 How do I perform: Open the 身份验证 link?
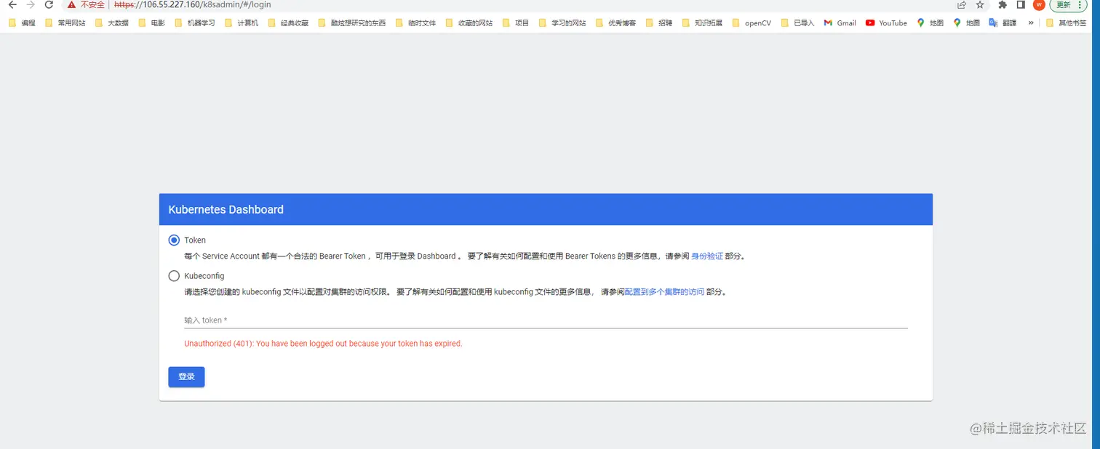coord(707,256)
